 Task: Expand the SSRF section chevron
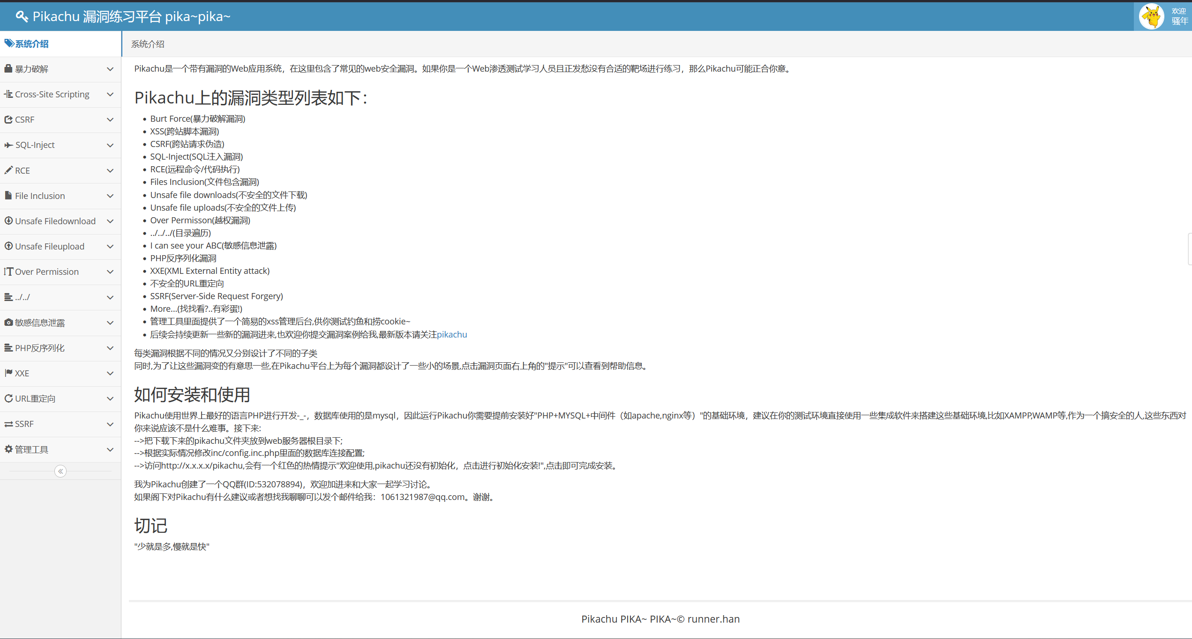[x=110, y=424]
